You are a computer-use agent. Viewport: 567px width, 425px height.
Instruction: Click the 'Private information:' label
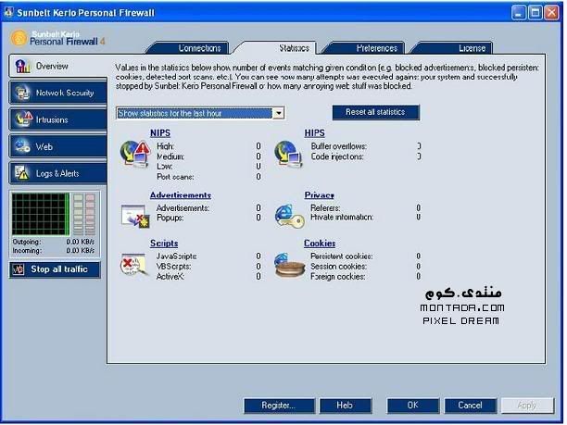341,218
